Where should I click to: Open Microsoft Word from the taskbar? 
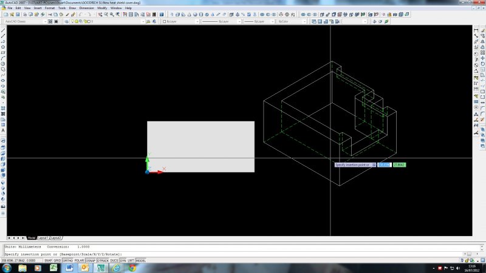click(x=69, y=268)
